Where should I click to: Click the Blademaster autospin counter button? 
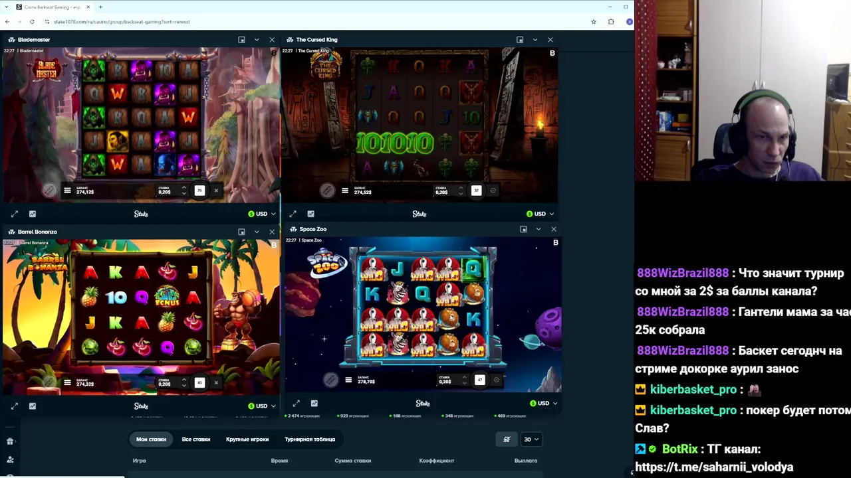[199, 191]
